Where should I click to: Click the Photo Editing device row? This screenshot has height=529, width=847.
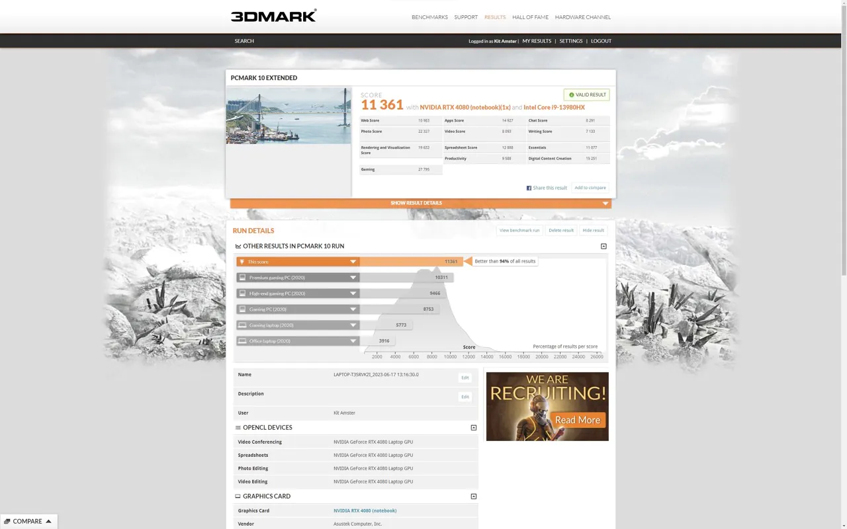tap(356, 468)
